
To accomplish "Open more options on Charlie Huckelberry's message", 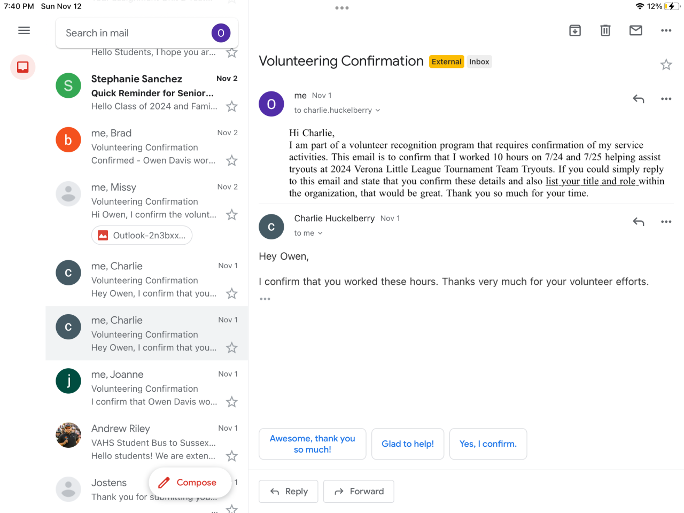I will coord(666,222).
